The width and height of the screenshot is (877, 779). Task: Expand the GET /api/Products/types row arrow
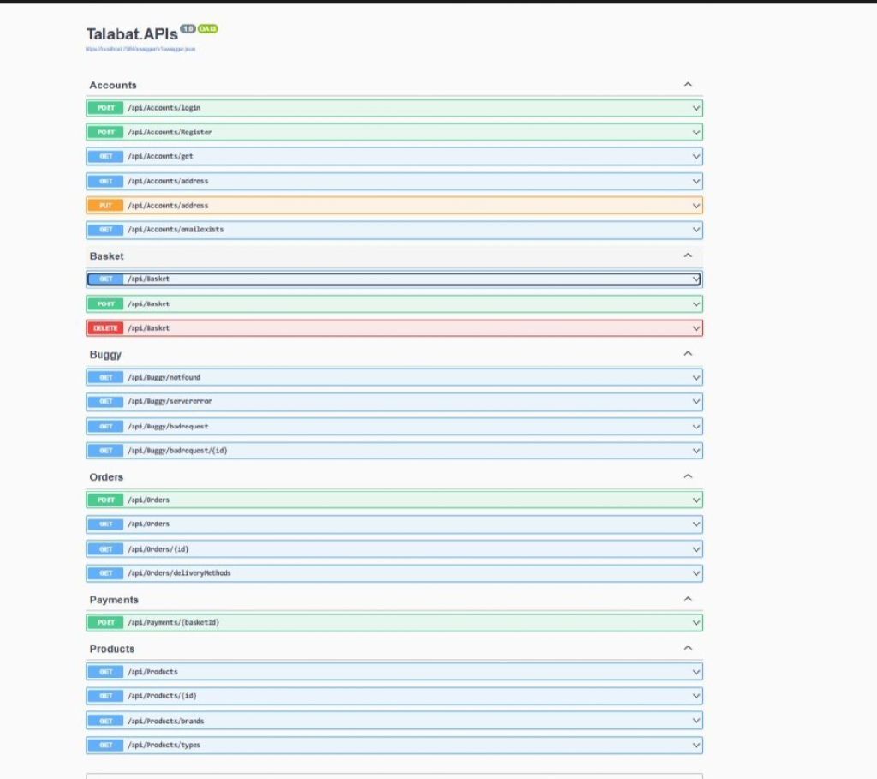[x=696, y=746]
